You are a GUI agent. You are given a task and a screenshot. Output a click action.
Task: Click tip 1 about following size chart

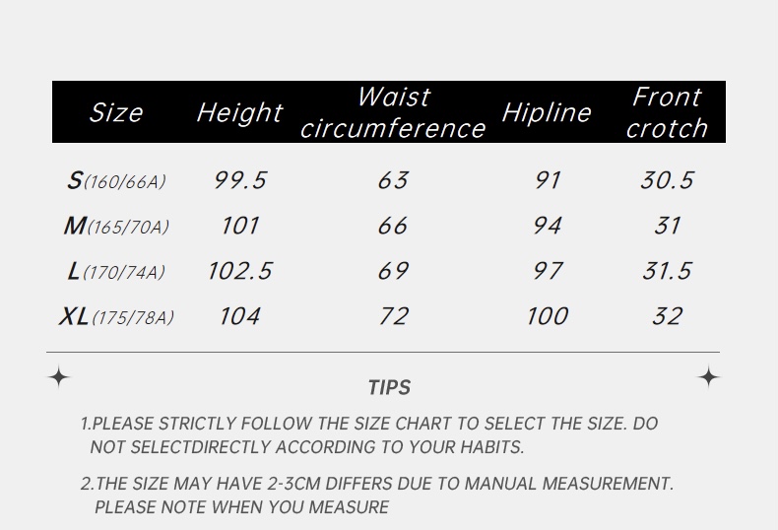(x=369, y=435)
